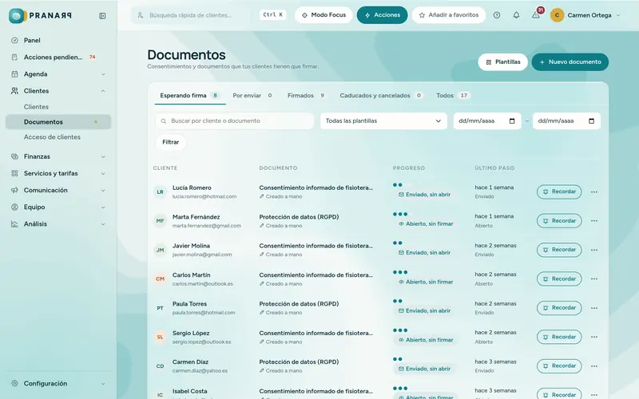Switch to the Caducados y cancelados tab
639x399 pixels.
381,96
